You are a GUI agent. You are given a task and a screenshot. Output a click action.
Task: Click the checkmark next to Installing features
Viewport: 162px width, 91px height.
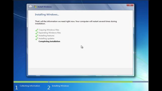pos(36,36)
